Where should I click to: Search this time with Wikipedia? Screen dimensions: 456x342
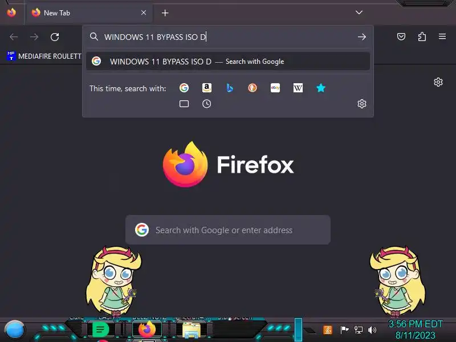click(298, 88)
